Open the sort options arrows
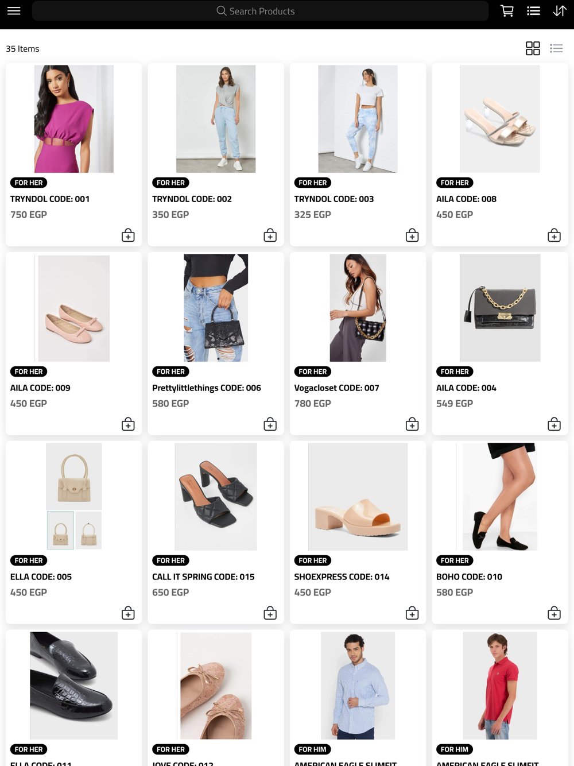This screenshot has width=574, height=766. tap(560, 11)
